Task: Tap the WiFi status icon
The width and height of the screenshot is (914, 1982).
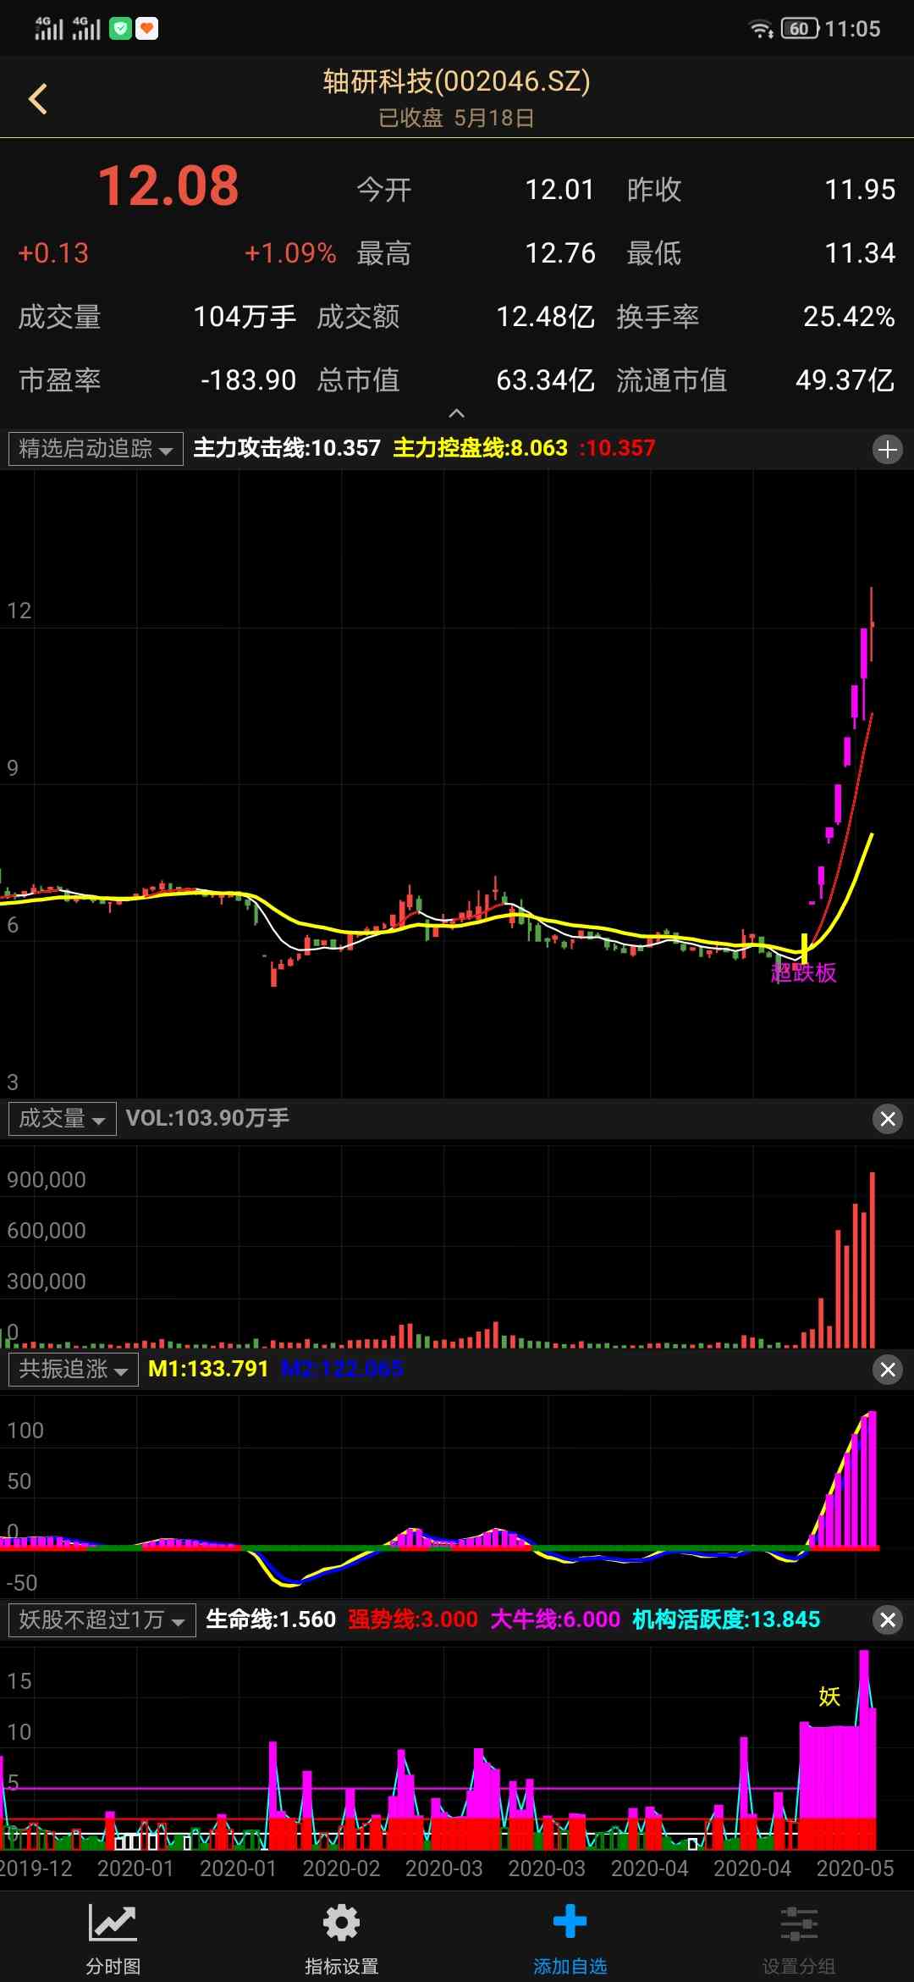Action: [x=760, y=30]
